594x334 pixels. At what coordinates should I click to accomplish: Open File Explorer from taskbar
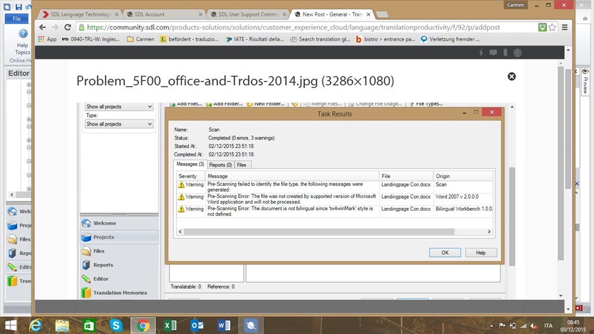click(62, 325)
